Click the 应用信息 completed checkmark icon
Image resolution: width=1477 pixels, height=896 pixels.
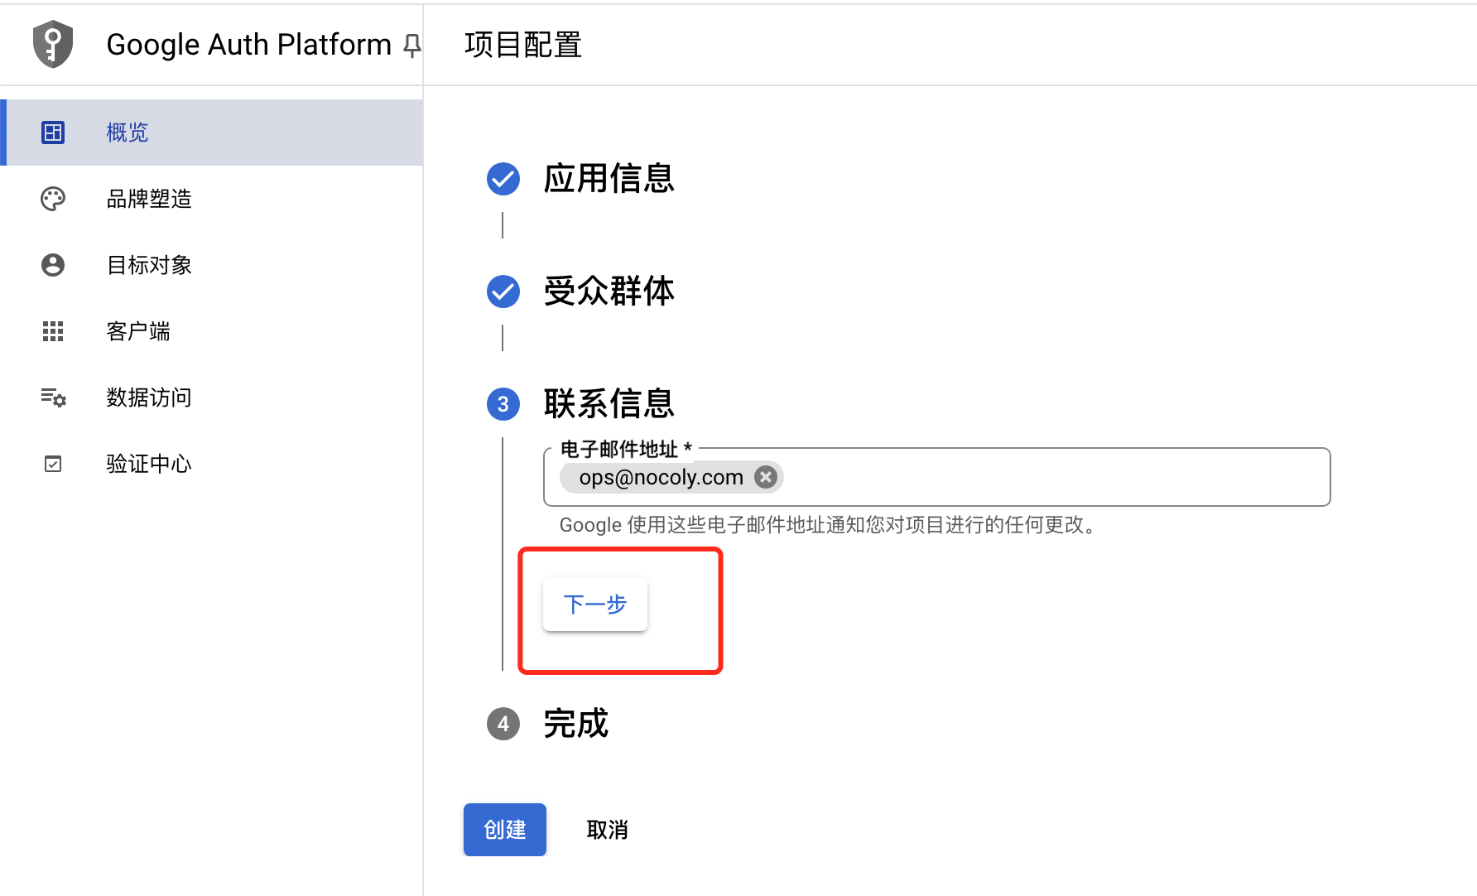(503, 179)
